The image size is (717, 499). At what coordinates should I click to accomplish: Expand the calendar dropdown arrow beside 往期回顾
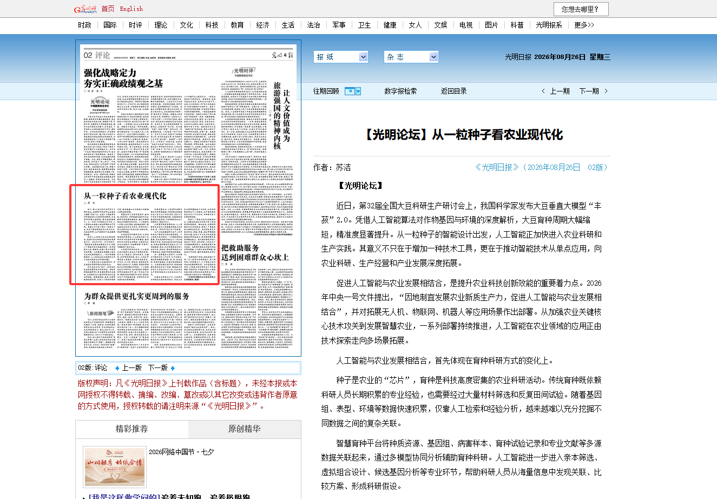(x=358, y=91)
